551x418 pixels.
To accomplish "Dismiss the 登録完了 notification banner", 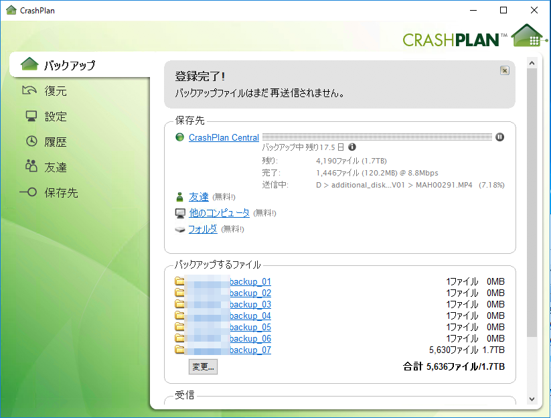I will coord(505,70).
